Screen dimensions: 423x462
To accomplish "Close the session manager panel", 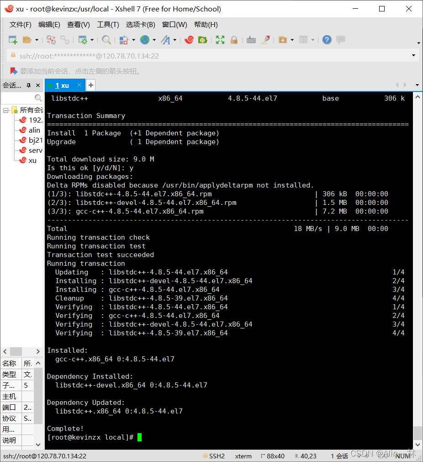I will pos(37,85).
